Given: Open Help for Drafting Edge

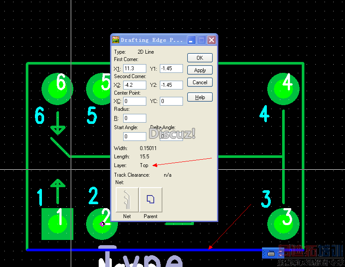Looking at the screenshot, I should (200, 97).
